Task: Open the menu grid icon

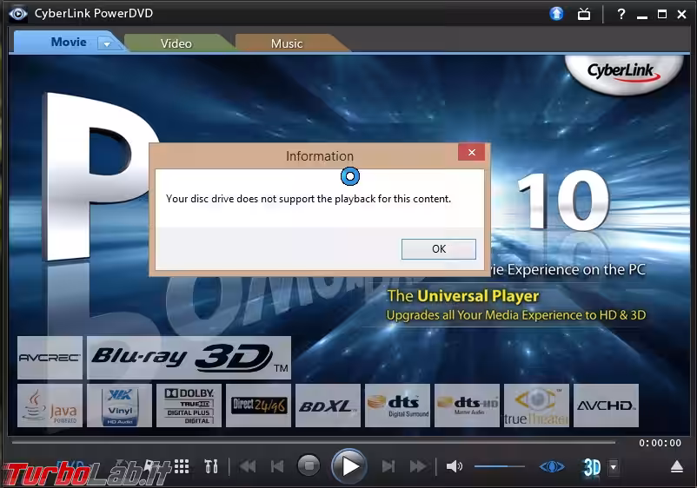Action: 182,466
